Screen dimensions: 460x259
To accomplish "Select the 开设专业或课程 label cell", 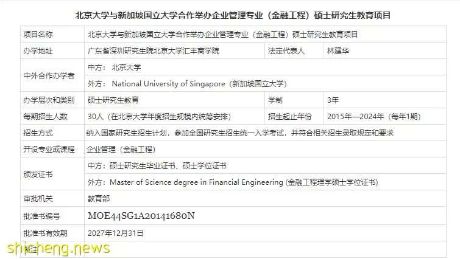I will tap(52, 149).
